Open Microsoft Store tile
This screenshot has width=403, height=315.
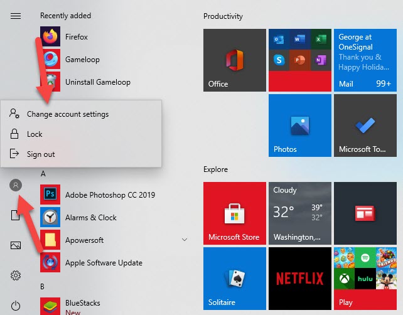tap(234, 213)
